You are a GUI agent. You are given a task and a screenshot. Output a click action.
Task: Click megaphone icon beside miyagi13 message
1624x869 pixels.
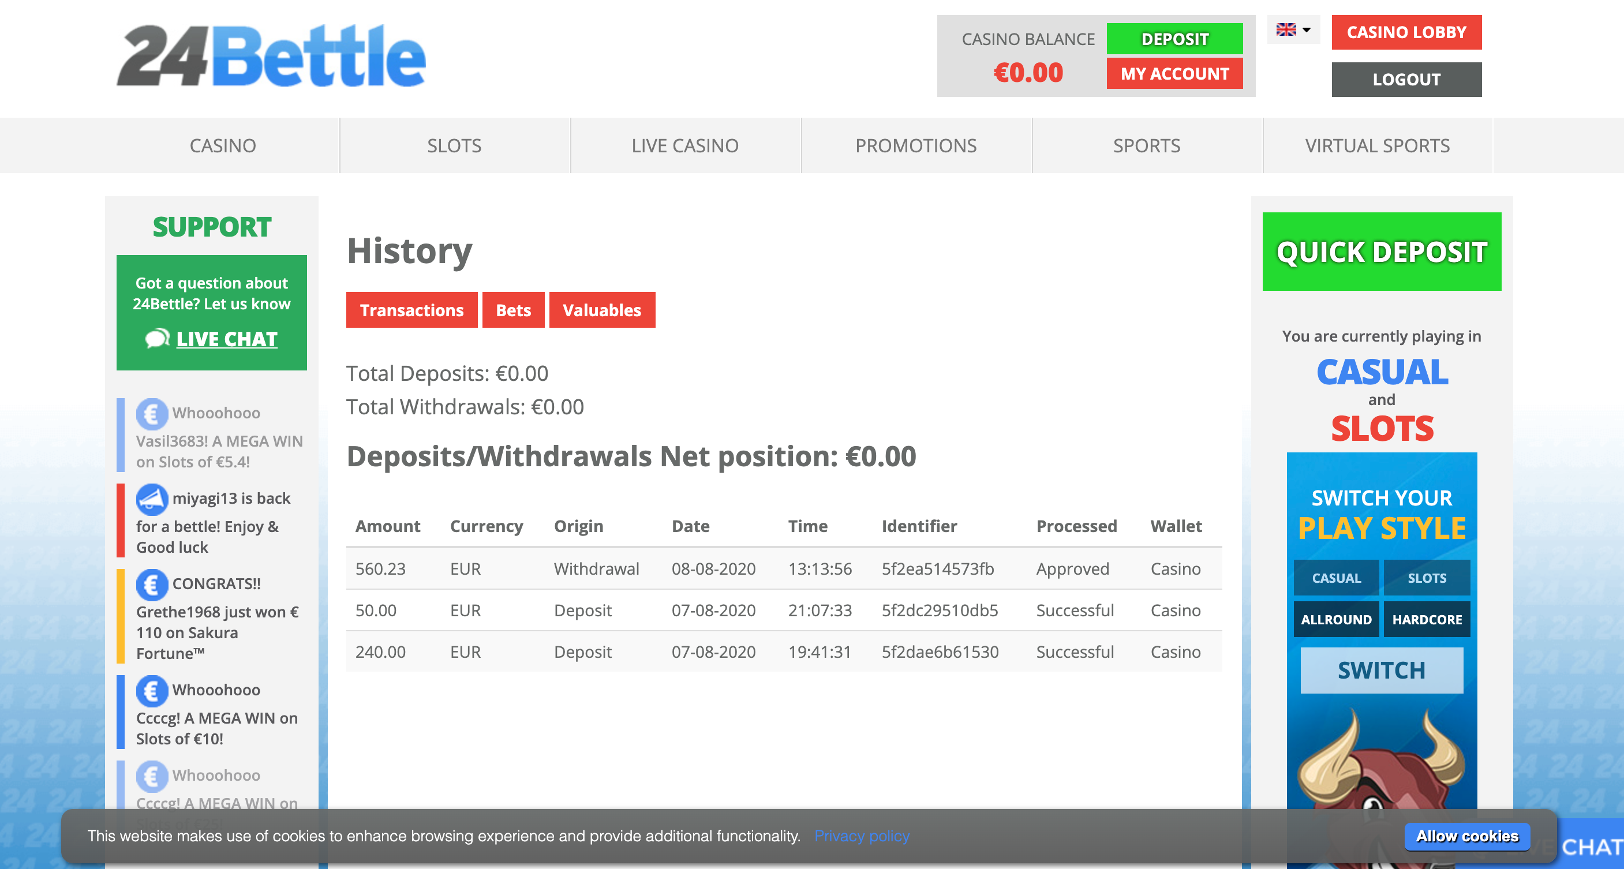tap(152, 499)
